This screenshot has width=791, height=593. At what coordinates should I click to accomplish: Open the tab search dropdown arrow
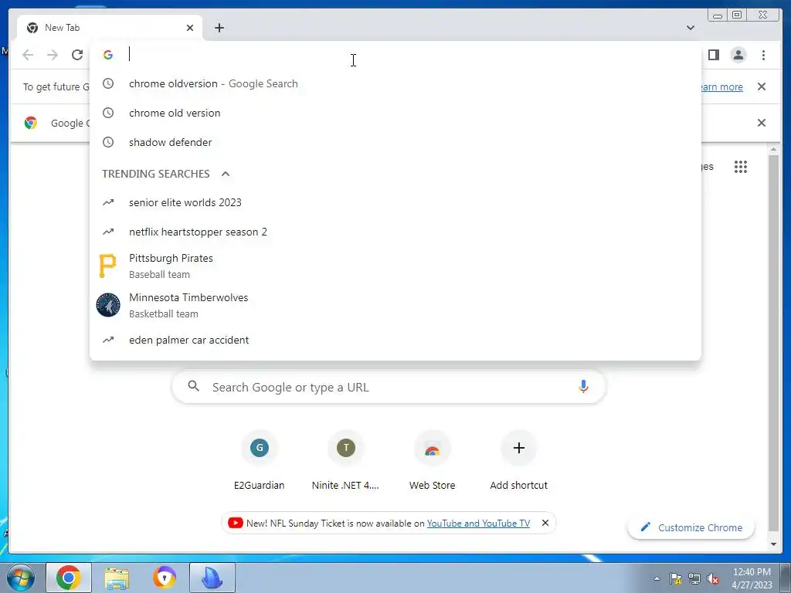coord(691,28)
